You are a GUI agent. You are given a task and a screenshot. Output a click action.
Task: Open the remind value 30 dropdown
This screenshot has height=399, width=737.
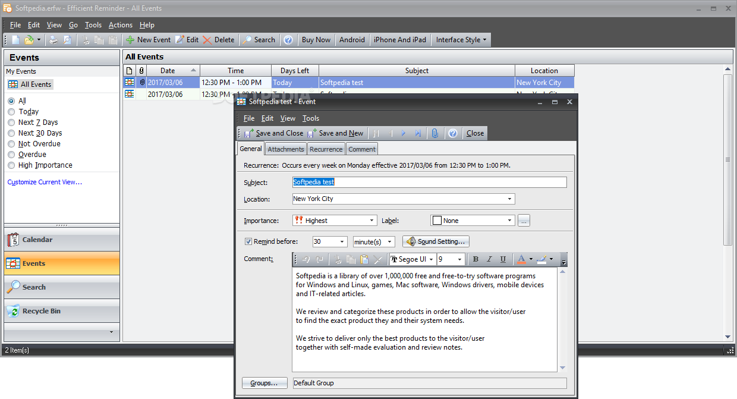342,242
